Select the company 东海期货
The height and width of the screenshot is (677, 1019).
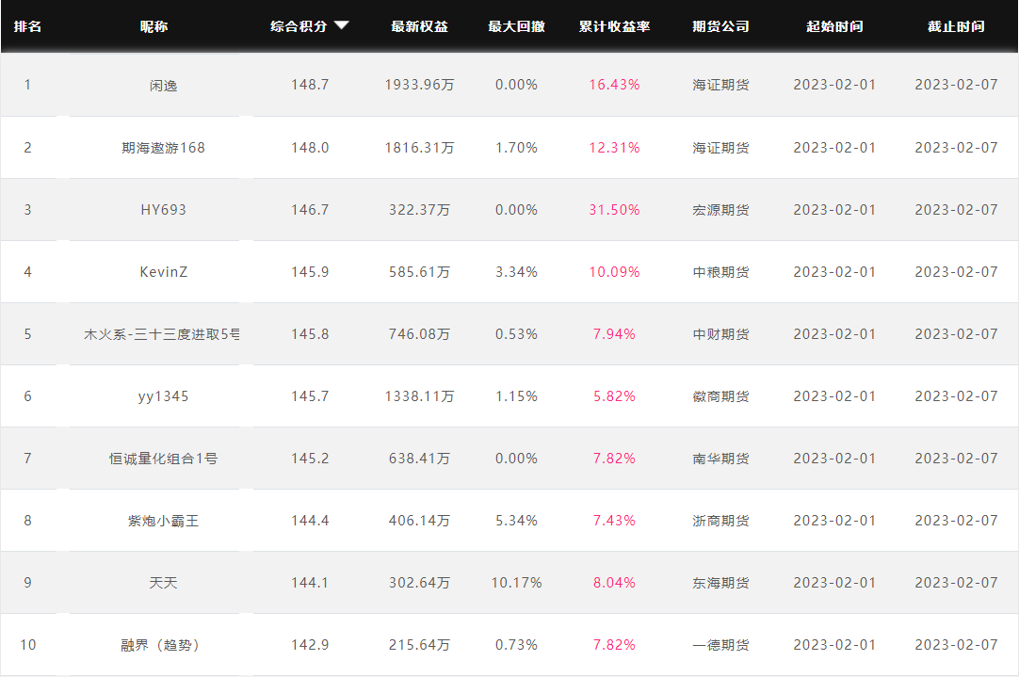[x=720, y=583]
